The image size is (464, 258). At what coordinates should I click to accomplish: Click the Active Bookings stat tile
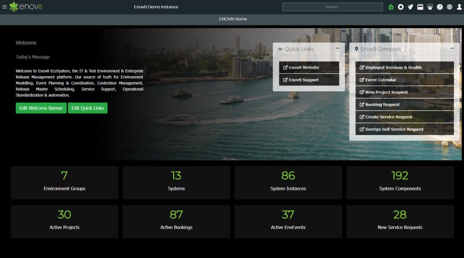coord(176,221)
